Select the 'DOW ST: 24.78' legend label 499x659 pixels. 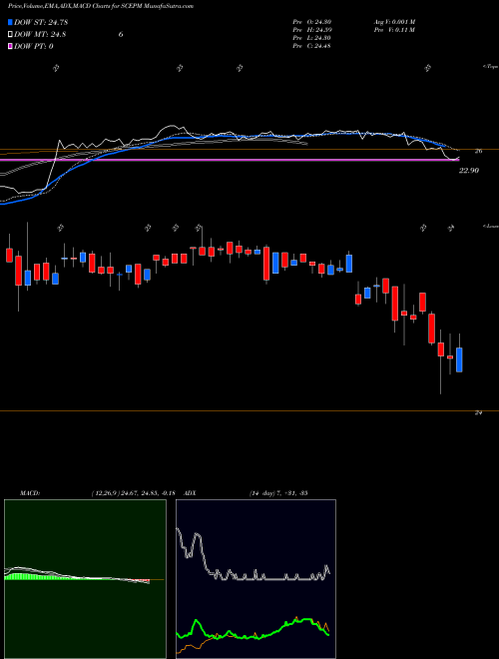[41, 22]
